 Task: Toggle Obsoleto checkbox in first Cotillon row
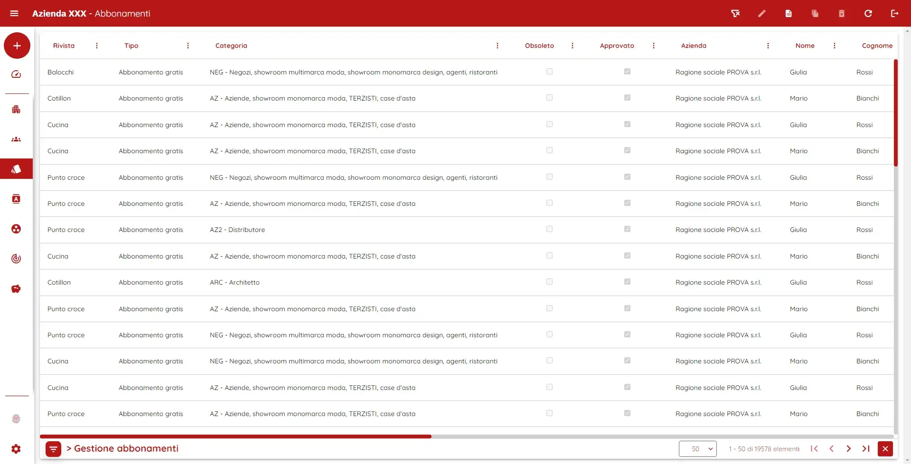(x=549, y=98)
